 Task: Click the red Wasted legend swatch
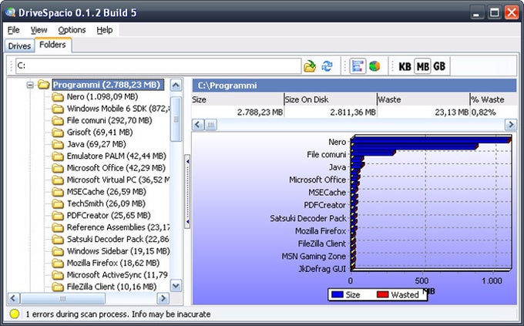click(383, 294)
